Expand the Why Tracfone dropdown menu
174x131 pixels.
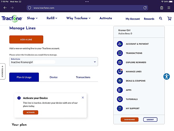(x=79, y=18)
